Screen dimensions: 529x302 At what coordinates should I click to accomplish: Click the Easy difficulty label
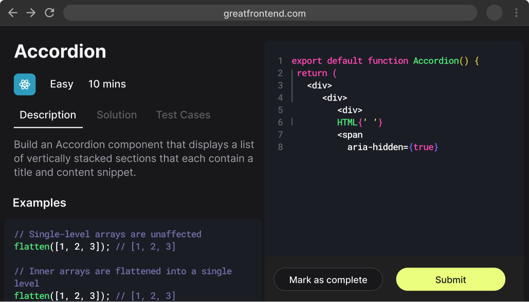62,84
